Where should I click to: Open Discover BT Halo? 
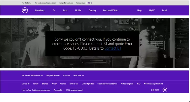[x=111, y=10]
